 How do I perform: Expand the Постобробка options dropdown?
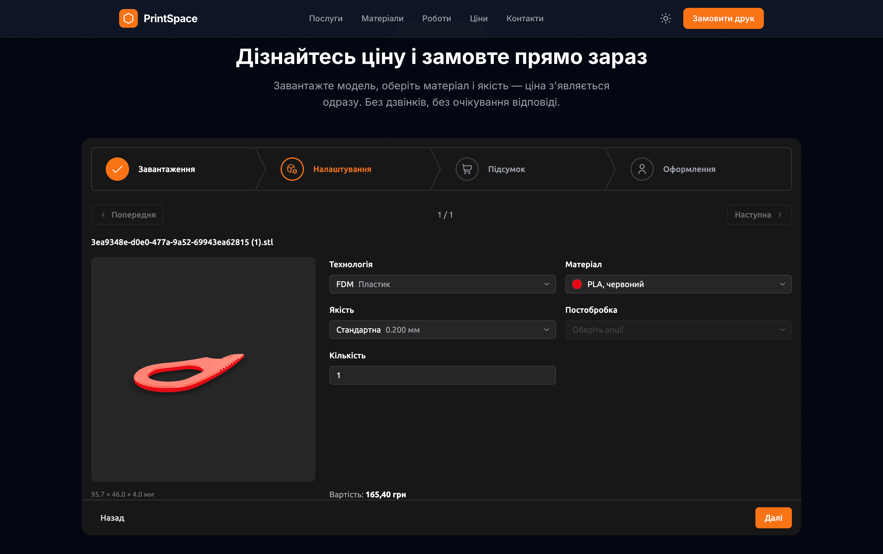(x=678, y=329)
